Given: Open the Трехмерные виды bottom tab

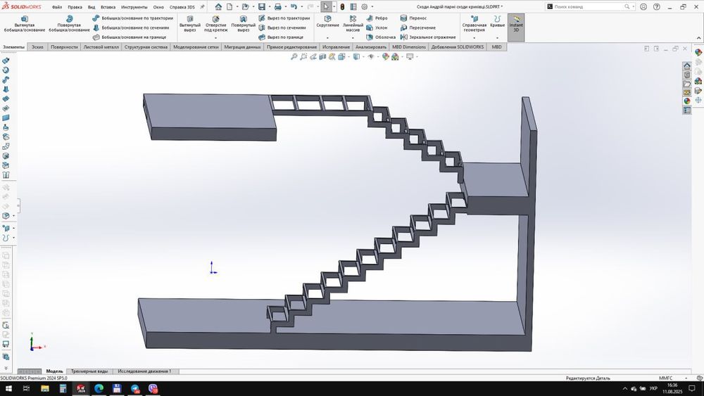Looking at the screenshot, I should [x=89, y=371].
